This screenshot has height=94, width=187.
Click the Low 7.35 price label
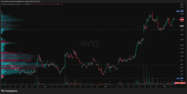180,78
